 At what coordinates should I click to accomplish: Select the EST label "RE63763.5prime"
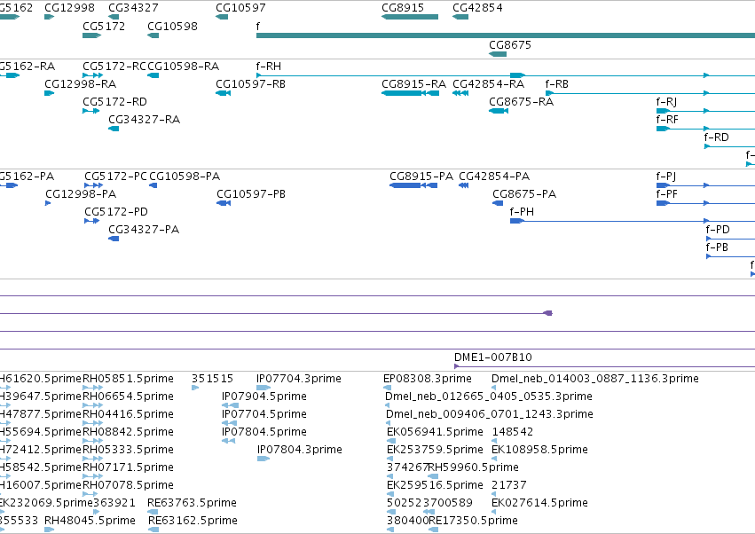193,503
